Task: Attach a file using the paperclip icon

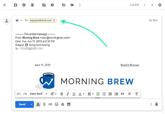Action: (x=44, y=104)
